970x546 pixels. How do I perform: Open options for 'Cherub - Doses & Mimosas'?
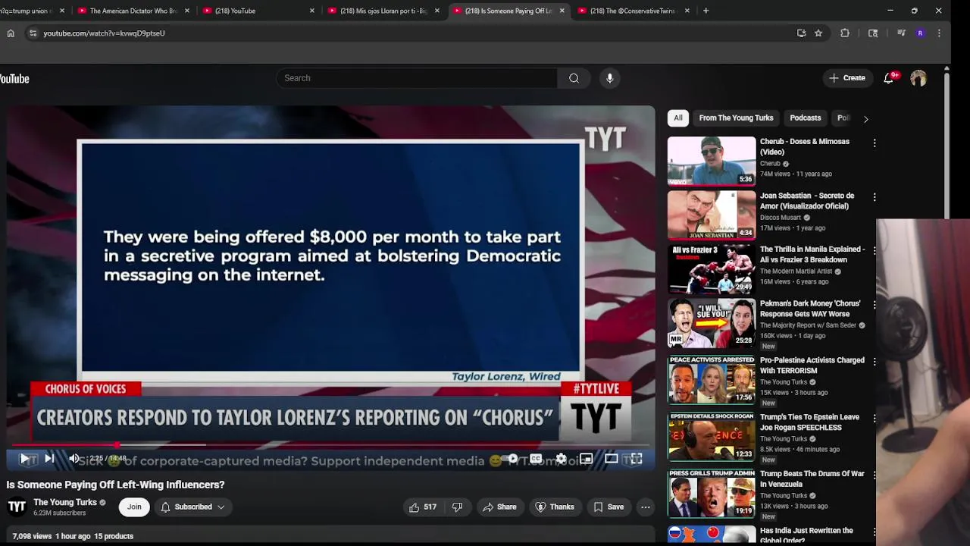[875, 143]
